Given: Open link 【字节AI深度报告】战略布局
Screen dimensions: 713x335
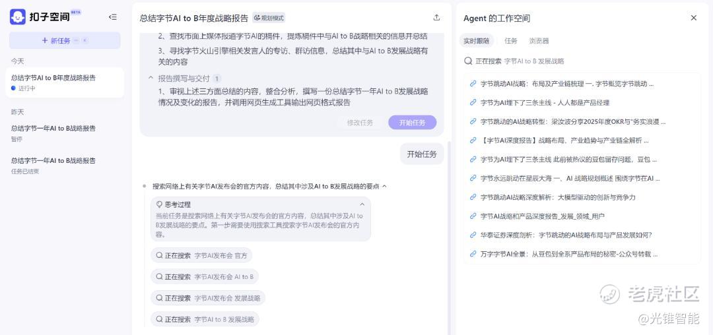Looking at the screenshot, I should coord(564,140).
